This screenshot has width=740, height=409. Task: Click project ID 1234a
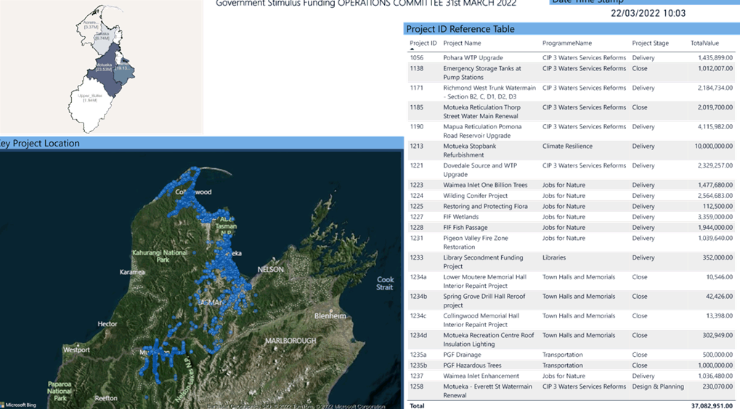pos(418,277)
